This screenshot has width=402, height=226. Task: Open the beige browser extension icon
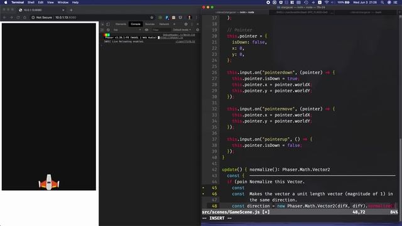(x=174, y=18)
